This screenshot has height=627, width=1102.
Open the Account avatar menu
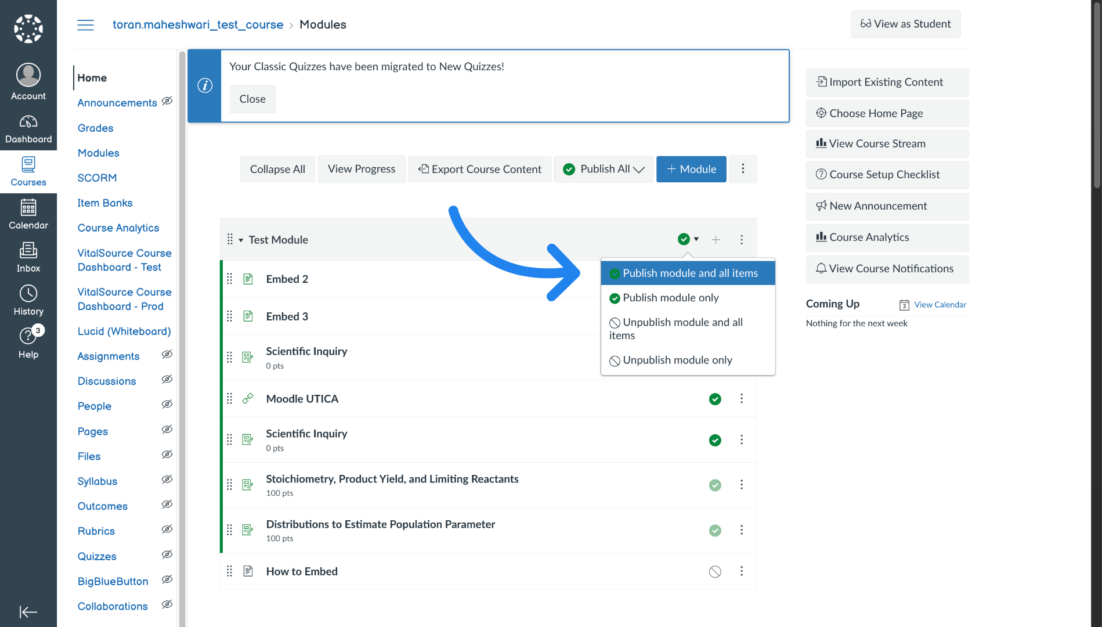click(28, 81)
